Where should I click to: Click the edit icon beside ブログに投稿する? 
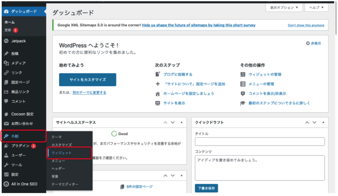158,74
